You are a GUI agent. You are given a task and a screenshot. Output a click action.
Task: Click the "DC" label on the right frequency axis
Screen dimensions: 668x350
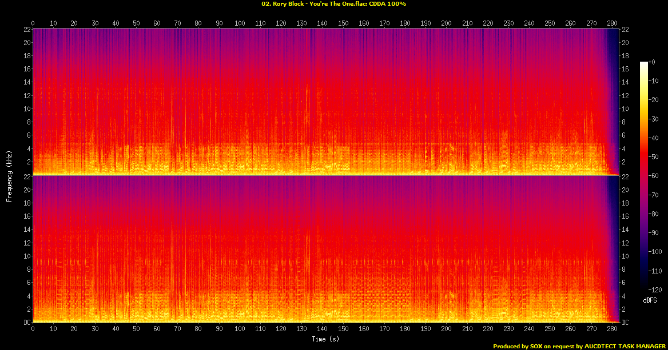625,323
